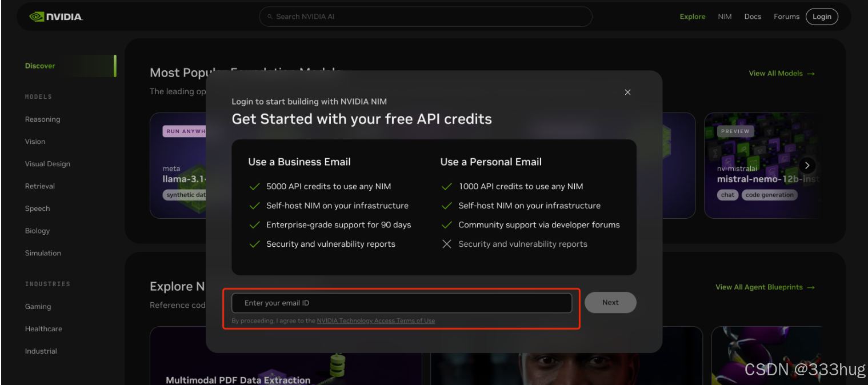Click '1000 API credits to use any NIM'
The image size is (868, 385).
(521, 187)
